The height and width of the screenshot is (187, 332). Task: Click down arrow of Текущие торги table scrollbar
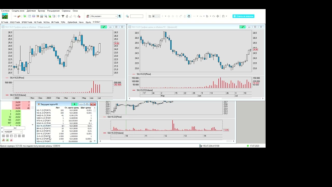[94, 141]
